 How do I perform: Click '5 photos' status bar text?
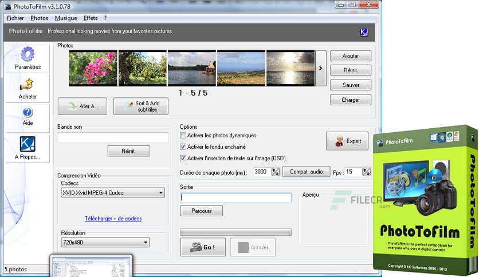tap(15, 270)
